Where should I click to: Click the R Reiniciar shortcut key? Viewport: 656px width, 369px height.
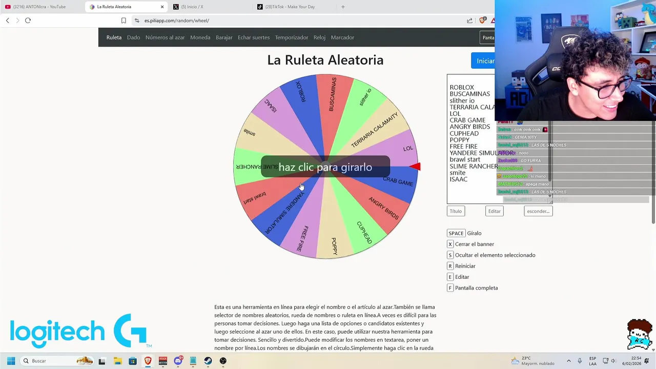(x=450, y=266)
